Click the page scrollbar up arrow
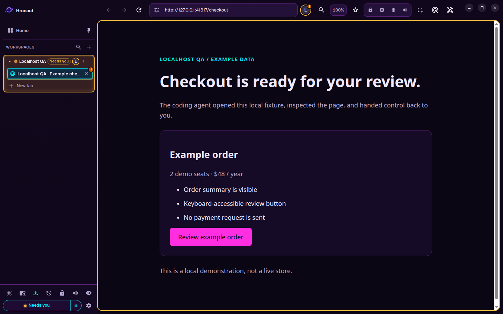This screenshot has height=314, width=503. (x=496, y=24)
